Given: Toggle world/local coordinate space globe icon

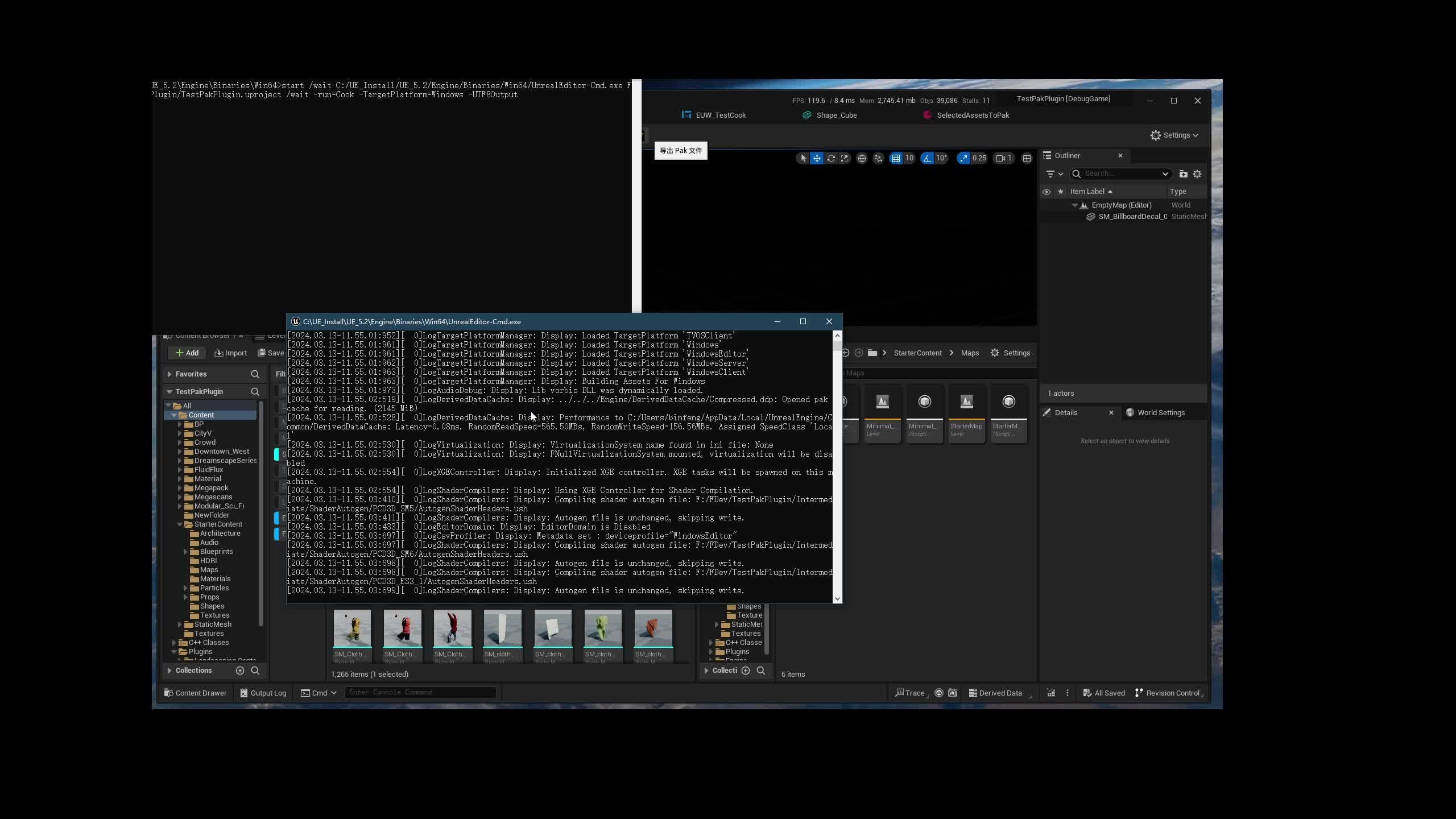Looking at the screenshot, I should (862, 158).
